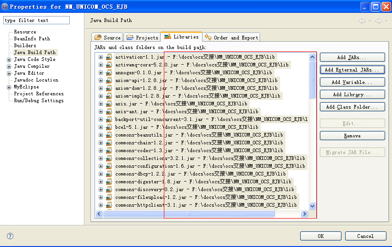Select Javadoc Location in the tree
392x247 pixels.
point(36,80)
